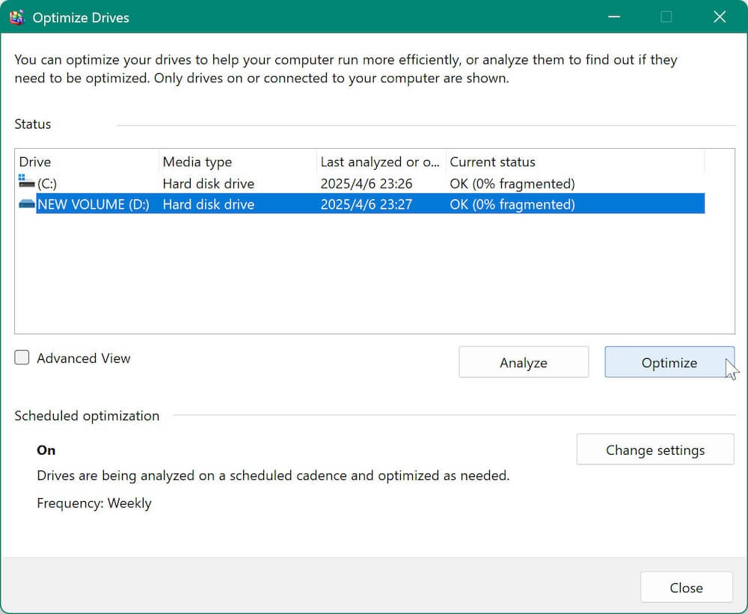
Task: Start optimization with the Optimize button
Action: pos(669,363)
